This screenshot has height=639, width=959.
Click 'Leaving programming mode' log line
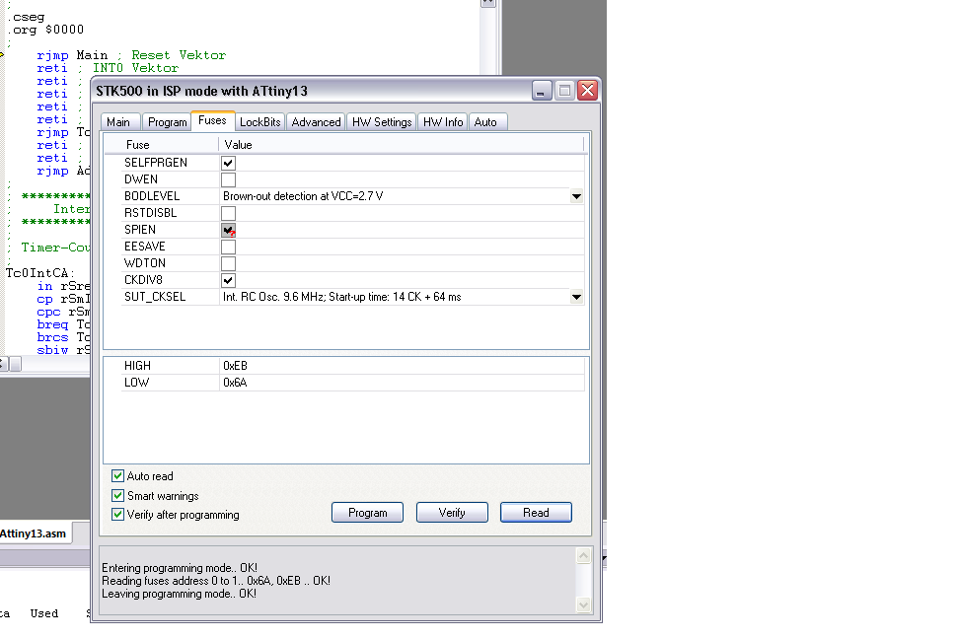coord(179,594)
